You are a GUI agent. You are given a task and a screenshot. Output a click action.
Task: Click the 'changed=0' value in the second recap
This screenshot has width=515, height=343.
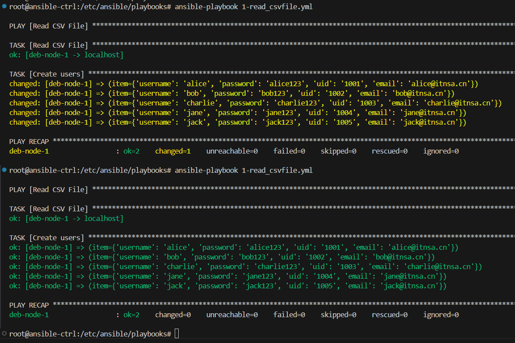click(x=173, y=315)
